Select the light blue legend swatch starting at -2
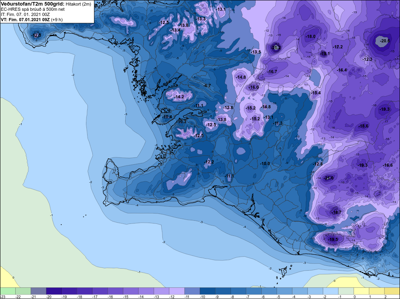 331,291
